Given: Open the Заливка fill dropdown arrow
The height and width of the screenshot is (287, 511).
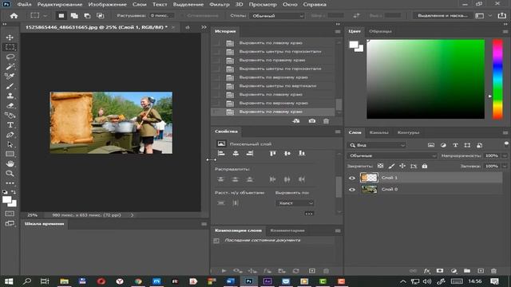Looking at the screenshot, I should [505, 167].
